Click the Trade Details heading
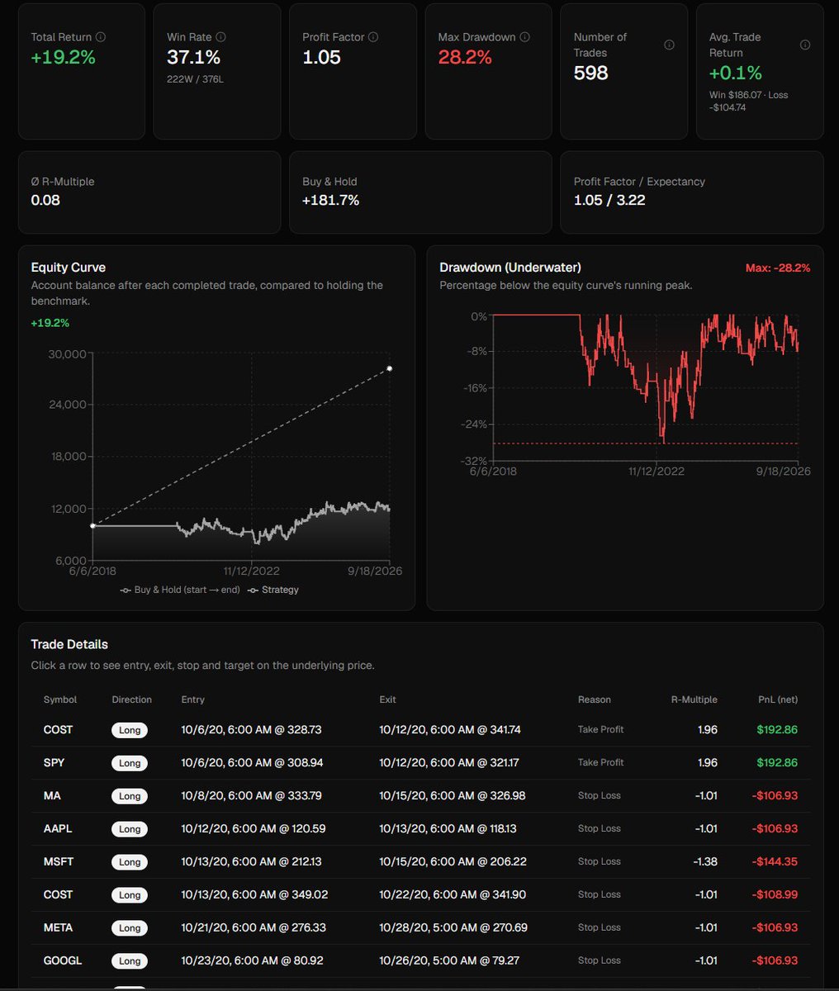This screenshot has width=839, height=991. pyautogui.click(x=69, y=644)
